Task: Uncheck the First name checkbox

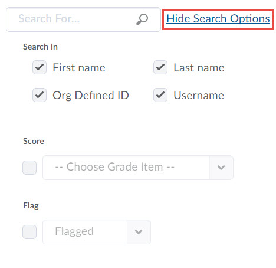Action: click(x=40, y=67)
